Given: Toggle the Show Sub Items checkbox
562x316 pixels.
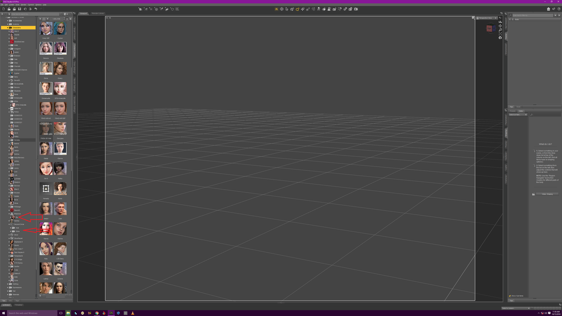Looking at the screenshot, I should coord(510,296).
